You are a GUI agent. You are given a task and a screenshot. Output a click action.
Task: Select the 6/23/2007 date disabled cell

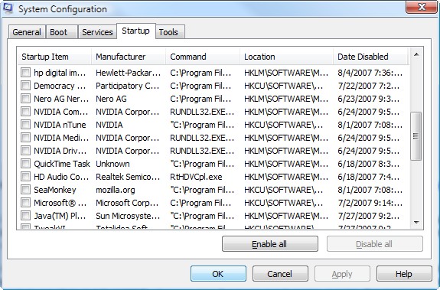368,99
